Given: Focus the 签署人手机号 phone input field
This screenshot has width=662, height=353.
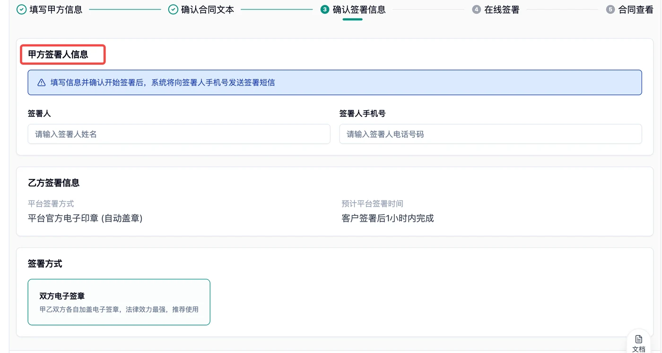Looking at the screenshot, I should (490, 134).
